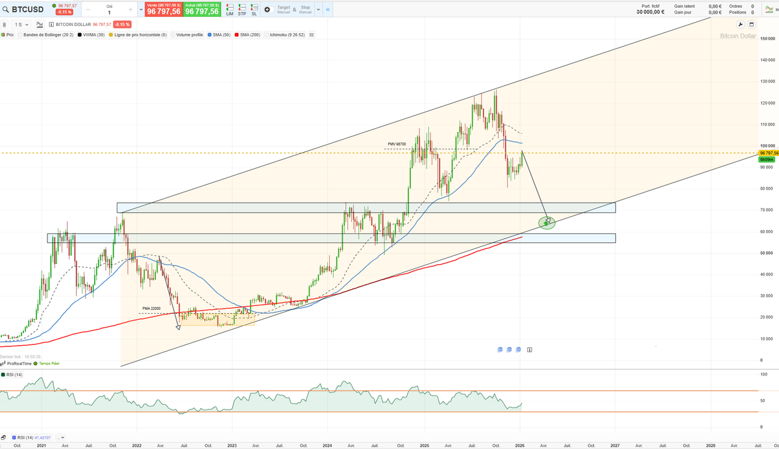
Task: Toggle Ligne de prix horizontale (0)
Action: click(x=138, y=34)
